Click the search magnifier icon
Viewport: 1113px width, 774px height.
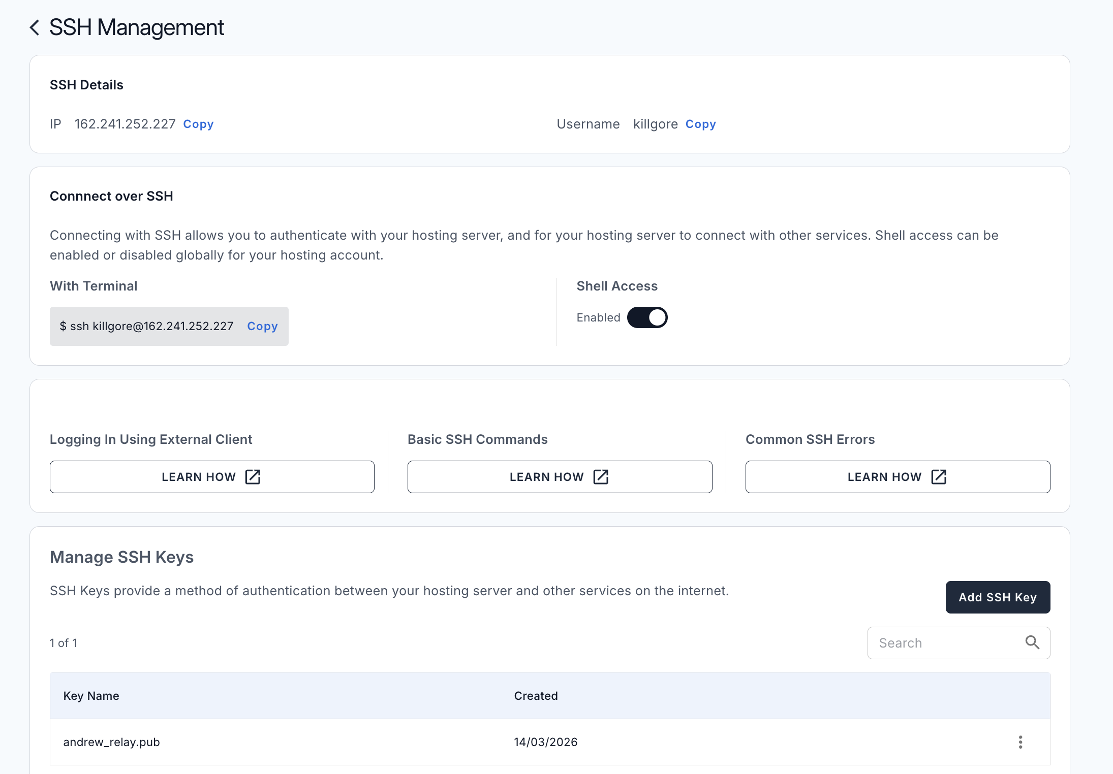1032,642
